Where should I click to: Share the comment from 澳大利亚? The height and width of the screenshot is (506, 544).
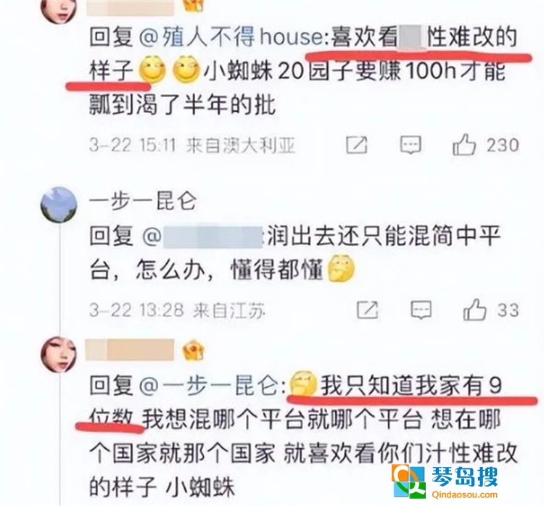[x=357, y=144]
